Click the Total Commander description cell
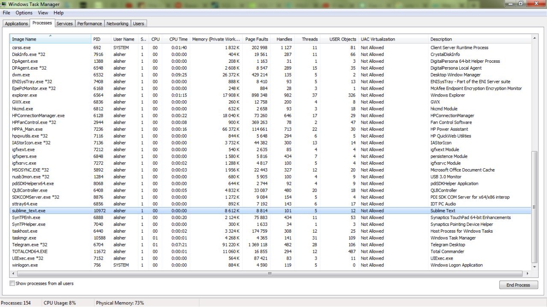Screen dimensions: 547x307 447,251
